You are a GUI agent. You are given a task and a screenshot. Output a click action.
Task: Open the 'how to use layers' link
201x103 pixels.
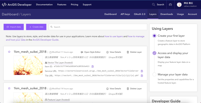(114, 36)
